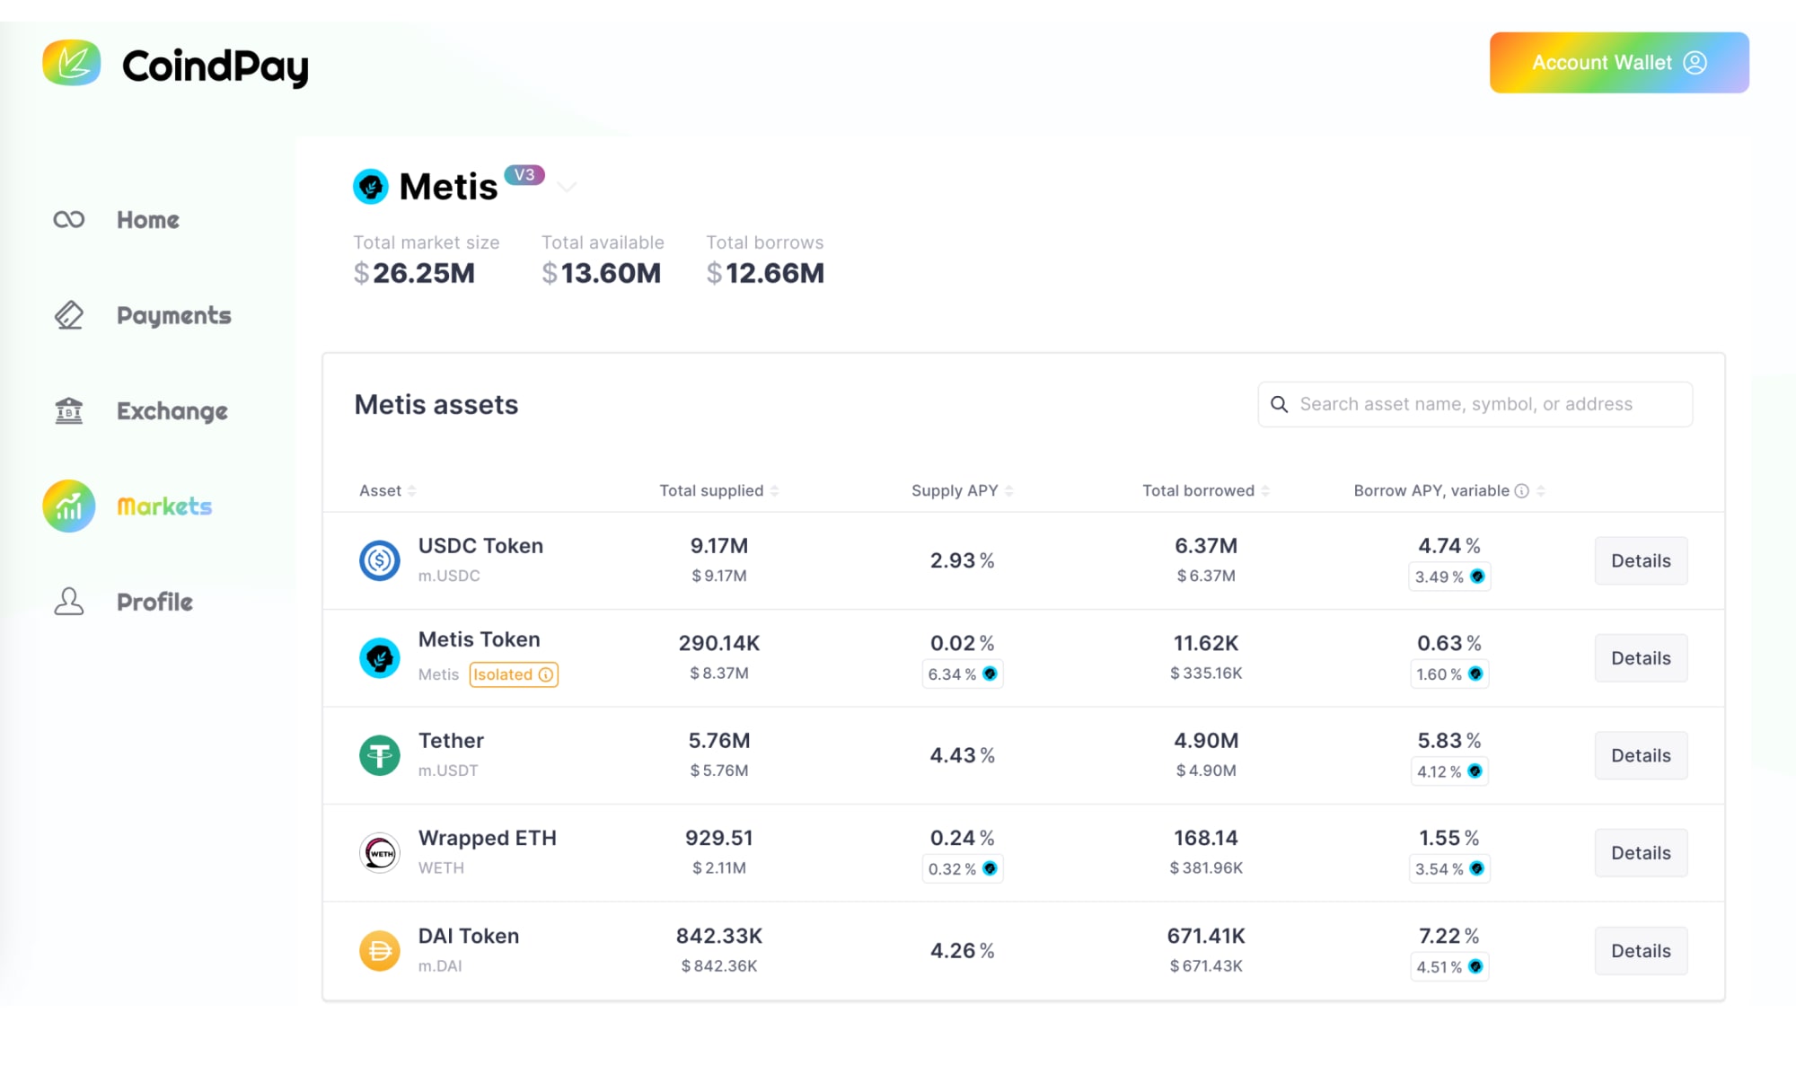Click the Exchange bank icon
The width and height of the screenshot is (1796, 1074).
pos(68,410)
